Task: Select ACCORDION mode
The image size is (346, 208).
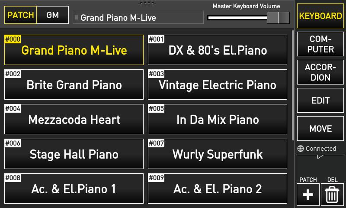Action: [x=320, y=72]
